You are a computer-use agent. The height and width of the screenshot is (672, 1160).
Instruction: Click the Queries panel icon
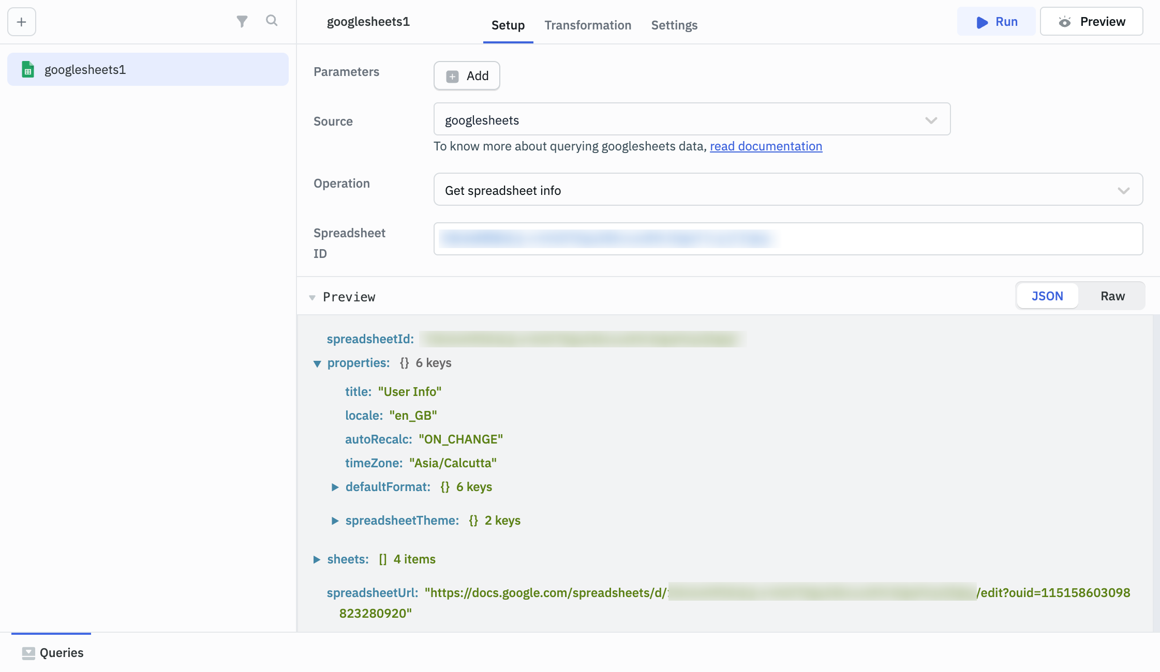(28, 653)
